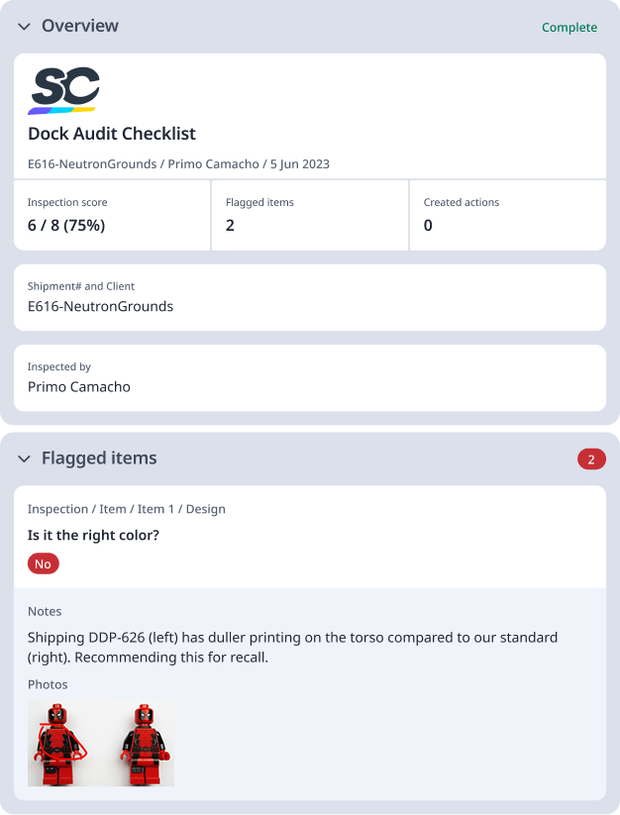Click the 'Complete' status link
The height and width of the screenshot is (815, 620).
(x=569, y=28)
